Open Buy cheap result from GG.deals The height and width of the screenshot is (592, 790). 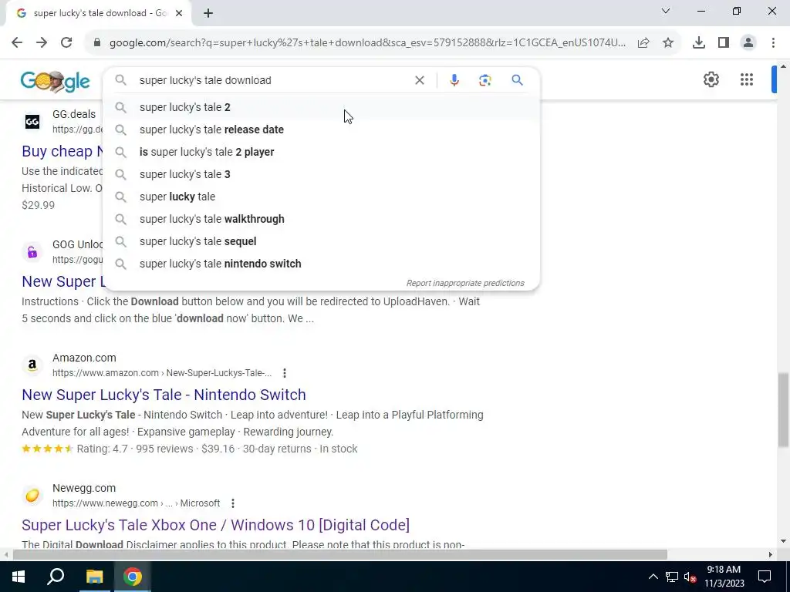click(x=62, y=151)
